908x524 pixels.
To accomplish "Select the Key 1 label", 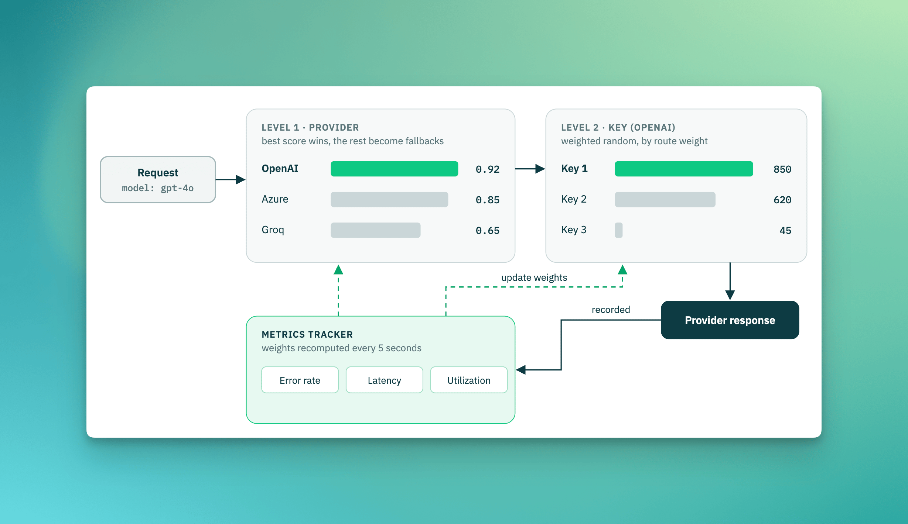I will coord(574,169).
